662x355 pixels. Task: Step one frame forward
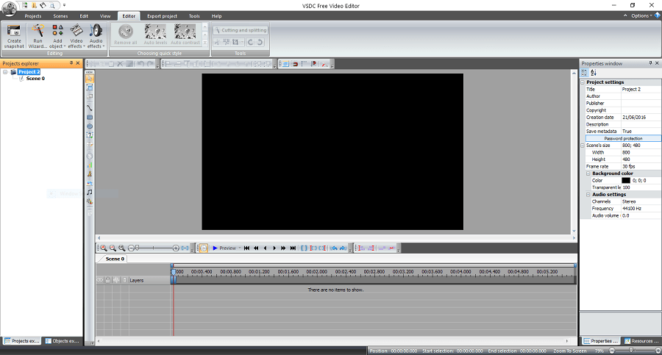[274, 248]
